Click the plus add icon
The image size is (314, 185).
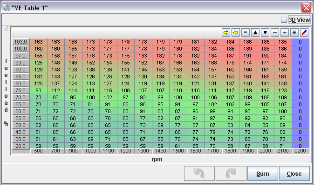click(x=285, y=32)
